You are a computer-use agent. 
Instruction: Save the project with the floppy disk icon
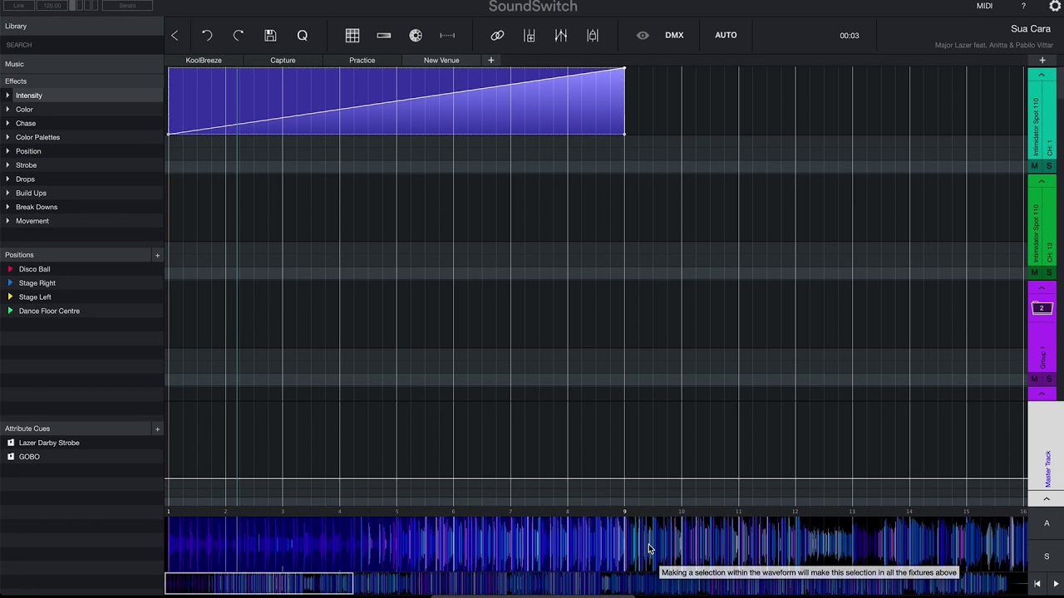(x=270, y=36)
